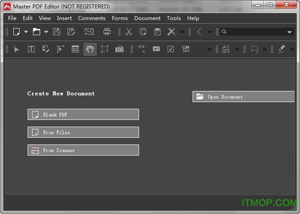
Task: Open the Tools menu
Action: tap(174, 18)
